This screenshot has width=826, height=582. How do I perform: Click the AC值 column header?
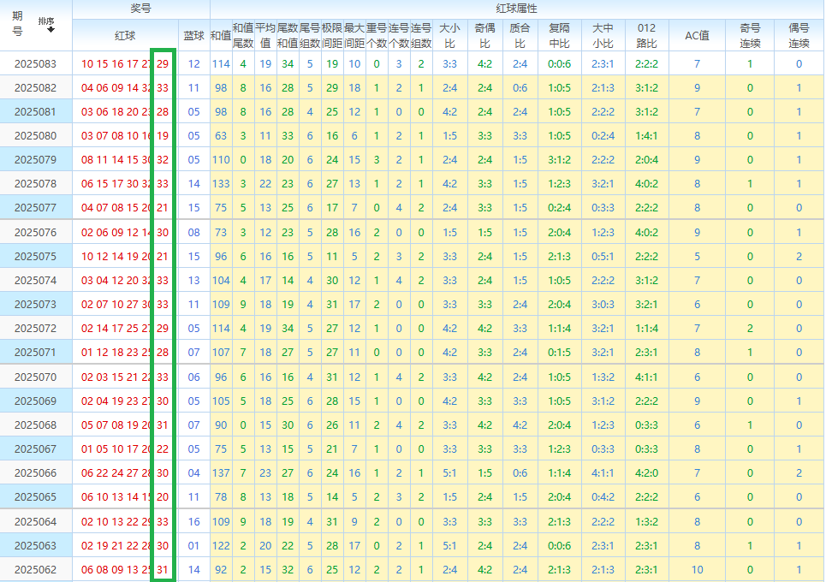tap(697, 35)
